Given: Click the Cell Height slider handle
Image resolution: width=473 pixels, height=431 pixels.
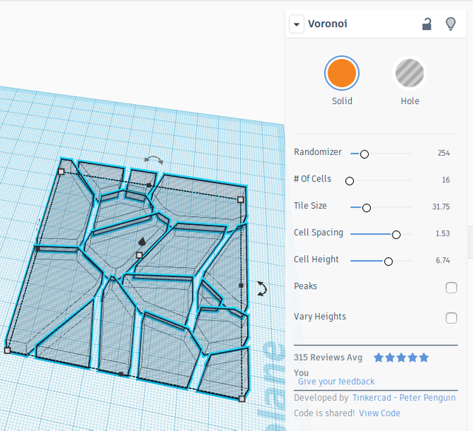Looking at the screenshot, I should coord(388,261).
